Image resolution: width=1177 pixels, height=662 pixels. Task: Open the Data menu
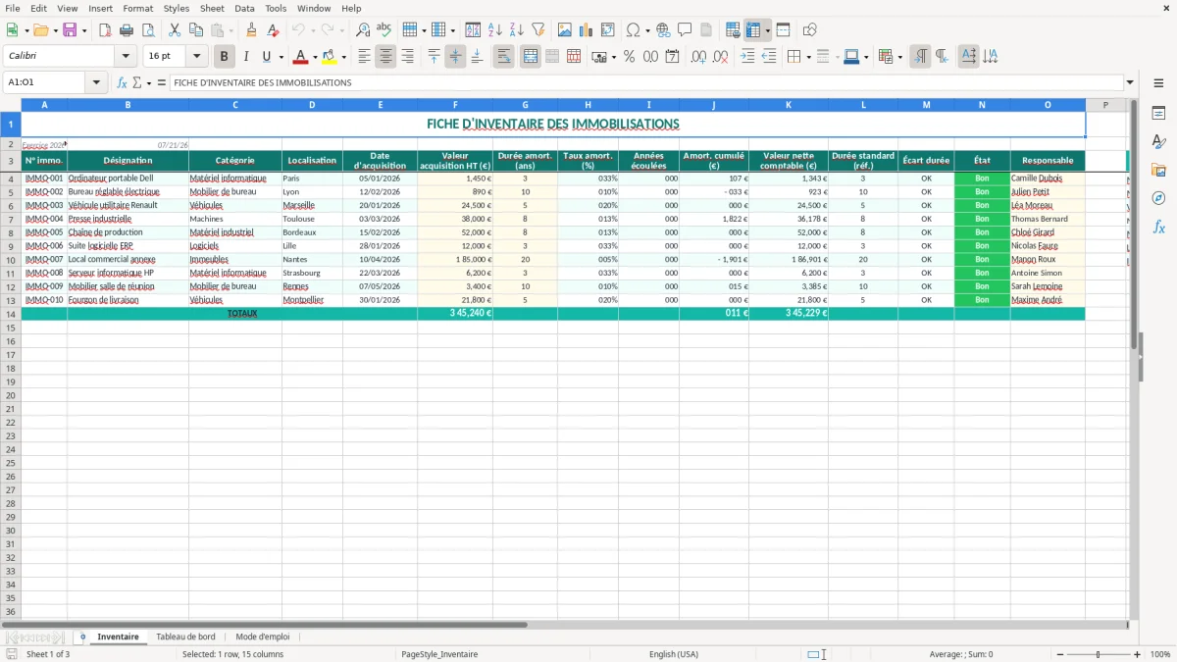(244, 8)
